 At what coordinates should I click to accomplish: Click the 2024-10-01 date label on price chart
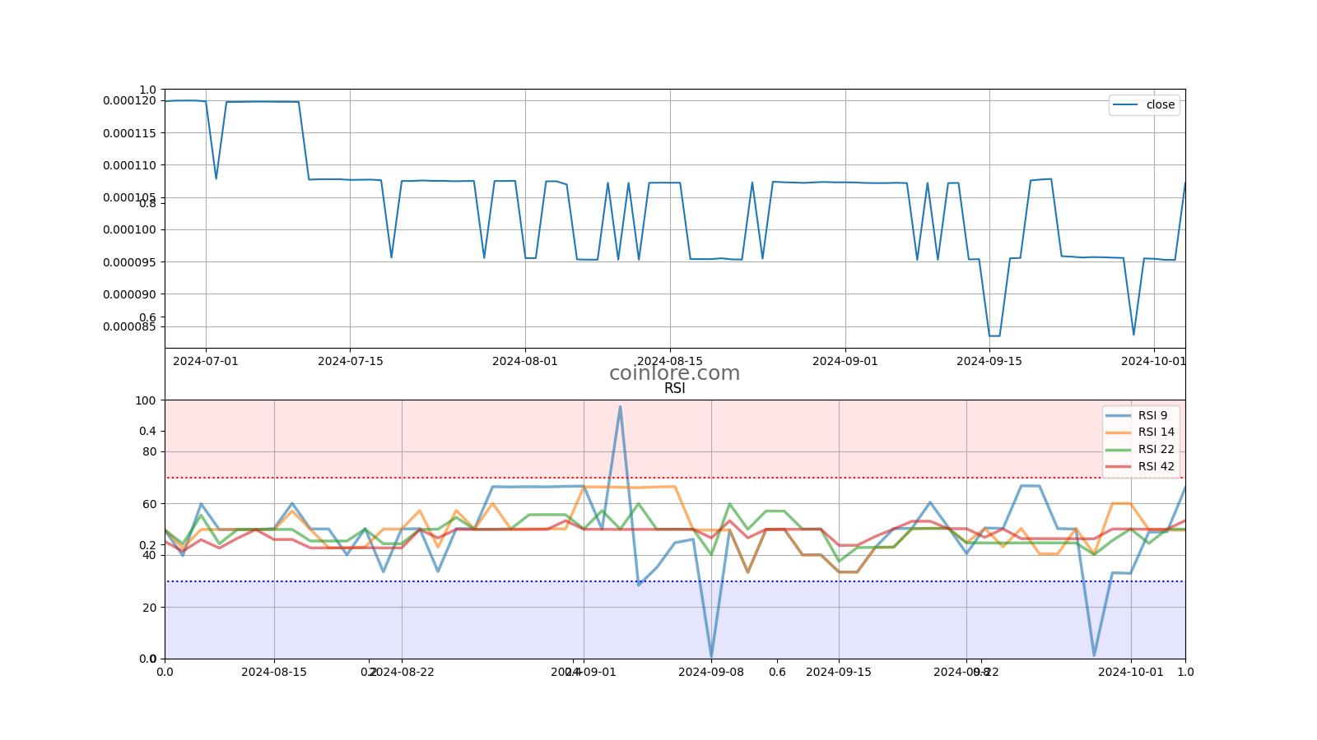tap(1154, 361)
